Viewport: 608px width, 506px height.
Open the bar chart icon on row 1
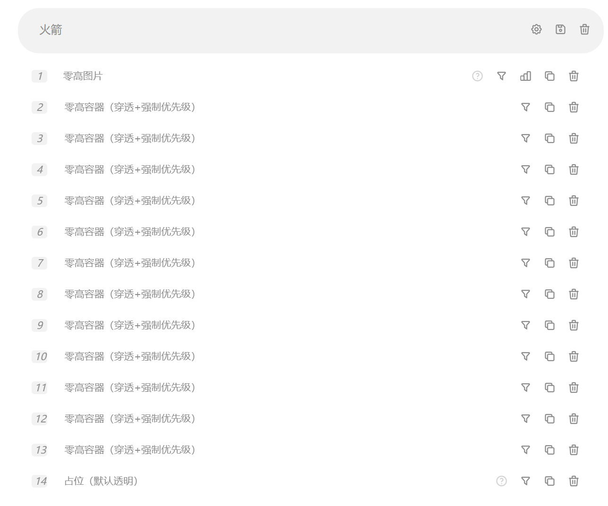click(x=525, y=76)
